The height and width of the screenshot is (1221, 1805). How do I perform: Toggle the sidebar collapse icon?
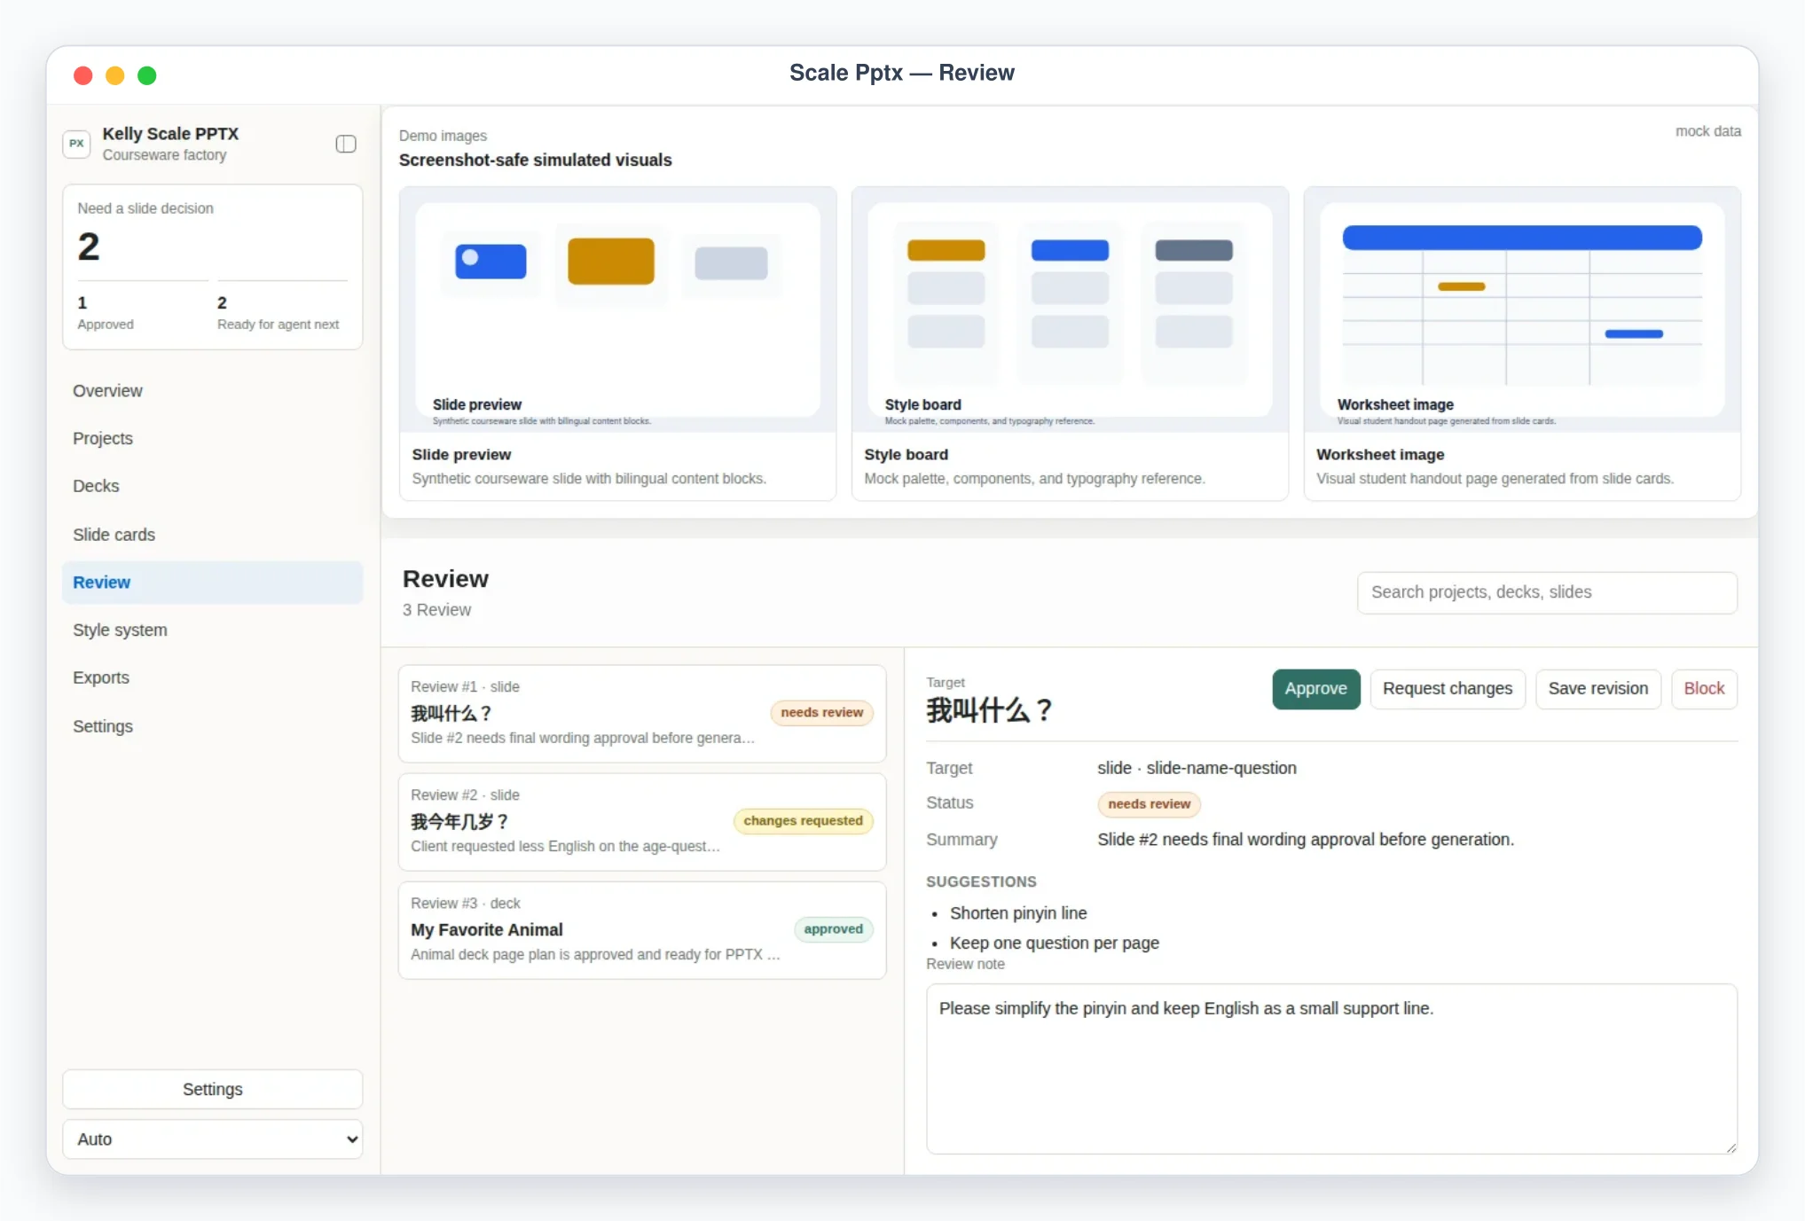point(346,144)
